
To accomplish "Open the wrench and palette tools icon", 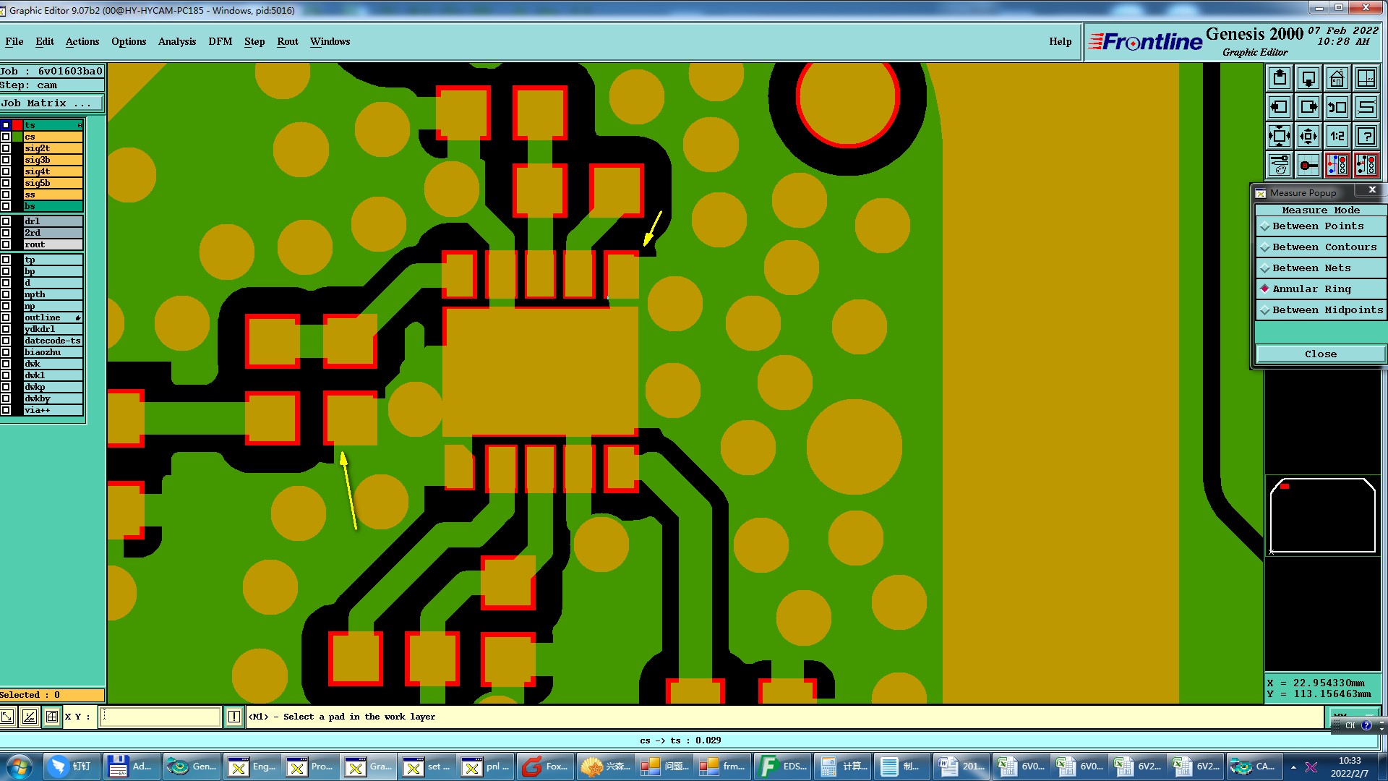I will tap(1279, 165).
